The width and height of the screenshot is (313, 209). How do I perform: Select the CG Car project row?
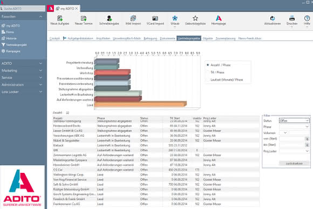tap(156, 170)
